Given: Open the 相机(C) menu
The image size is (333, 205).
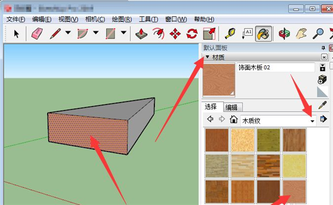Looking at the screenshot, I should (x=95, y=19).
